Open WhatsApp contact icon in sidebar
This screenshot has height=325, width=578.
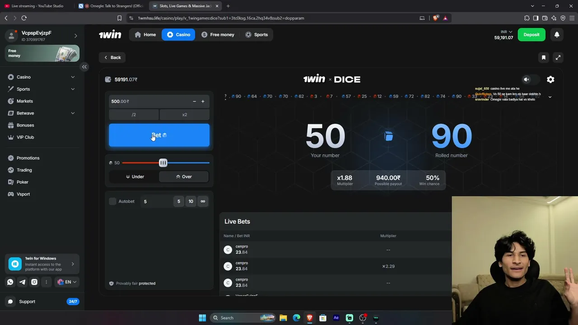coord(10,282)
